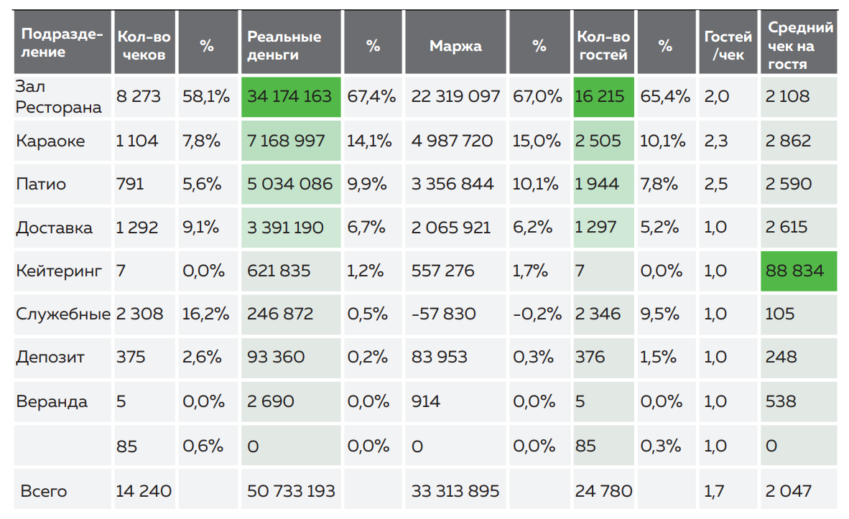
Task: Click the "Кол-во гостей" column header
Action: pyautogui.click(x=603, y=45)
